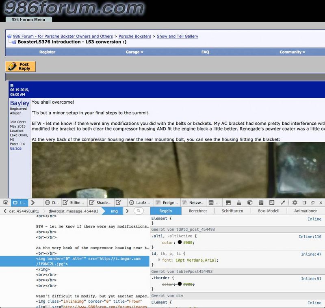Open the Storage panel icon
325x308 pixels.
(211, 202)
